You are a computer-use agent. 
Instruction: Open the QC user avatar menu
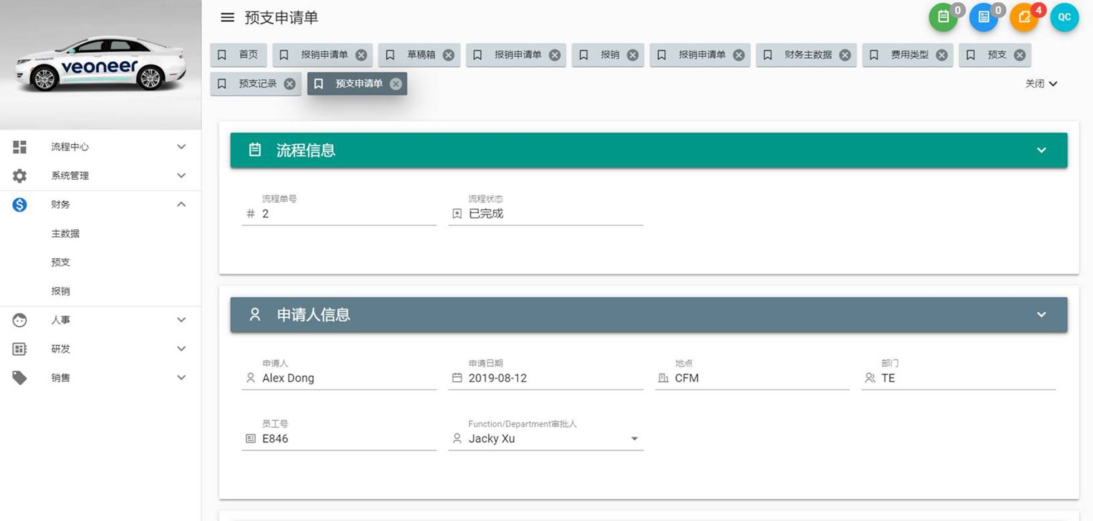click(1065, 17)
